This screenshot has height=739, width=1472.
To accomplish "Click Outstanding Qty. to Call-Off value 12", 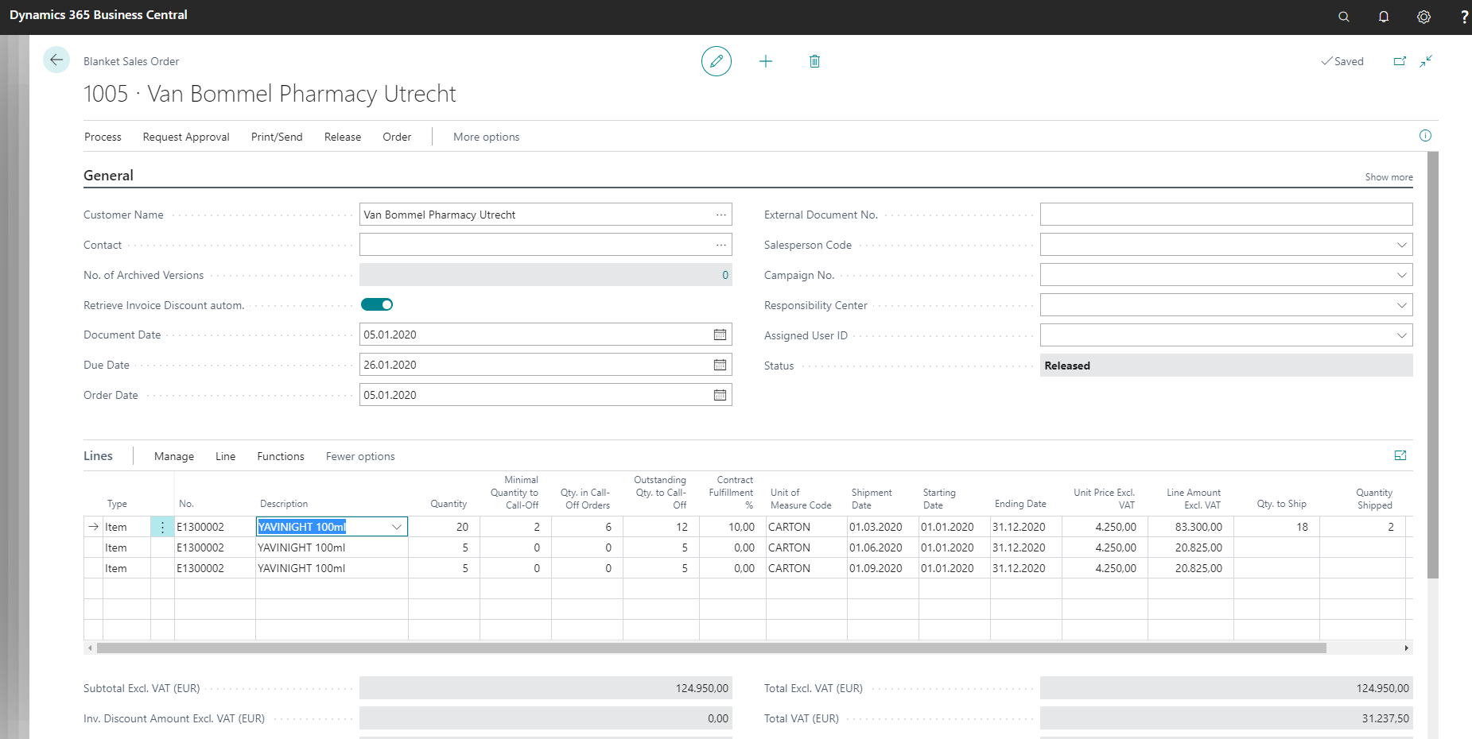I will tap(661, 527).
